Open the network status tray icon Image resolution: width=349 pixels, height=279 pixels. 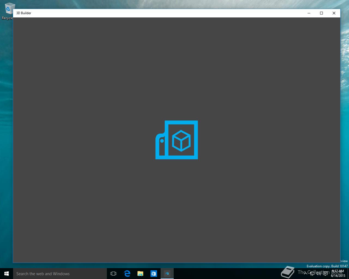coord(312,274)
